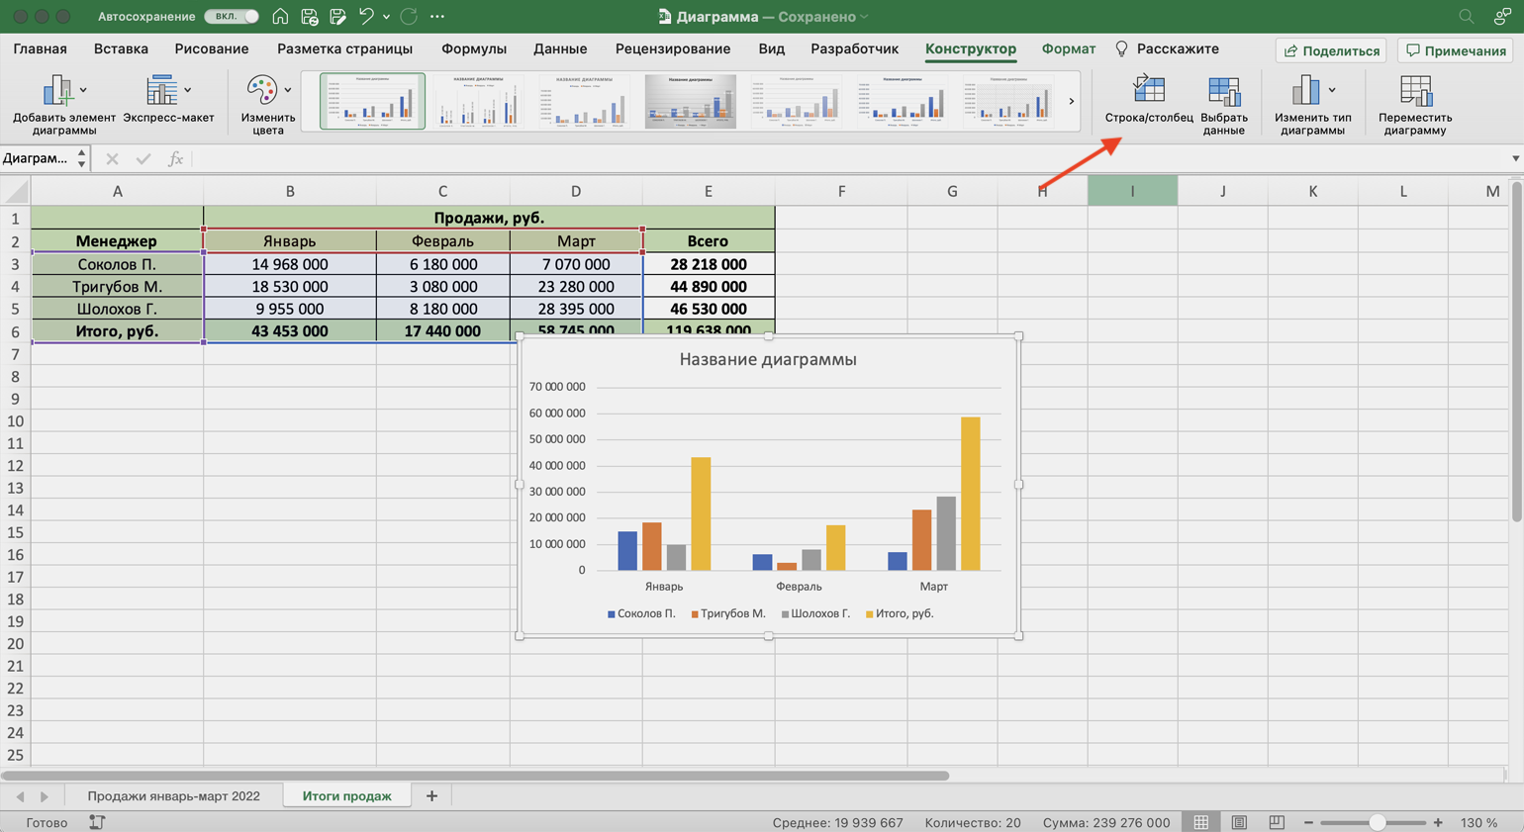Screen dimensions: 1524x832
Task: Toggle the Автосохранение switch
Action: pos(232,17)
